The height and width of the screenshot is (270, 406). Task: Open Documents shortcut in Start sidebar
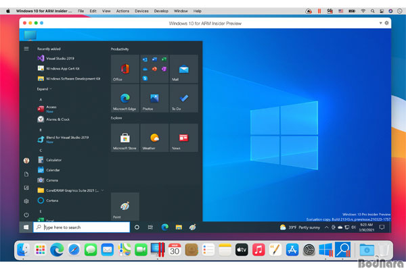[x=26, y=174]
